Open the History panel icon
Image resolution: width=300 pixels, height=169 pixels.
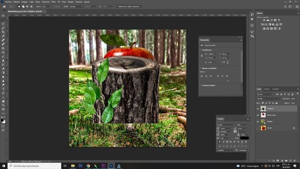tap(252, 15)
